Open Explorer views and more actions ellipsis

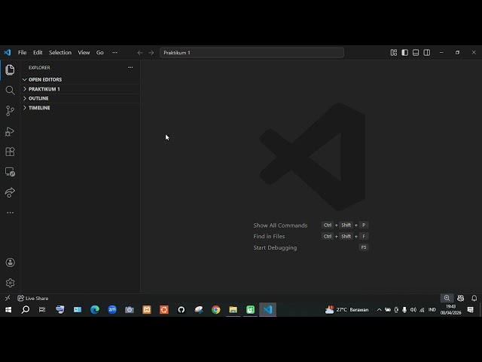point(130,67)
